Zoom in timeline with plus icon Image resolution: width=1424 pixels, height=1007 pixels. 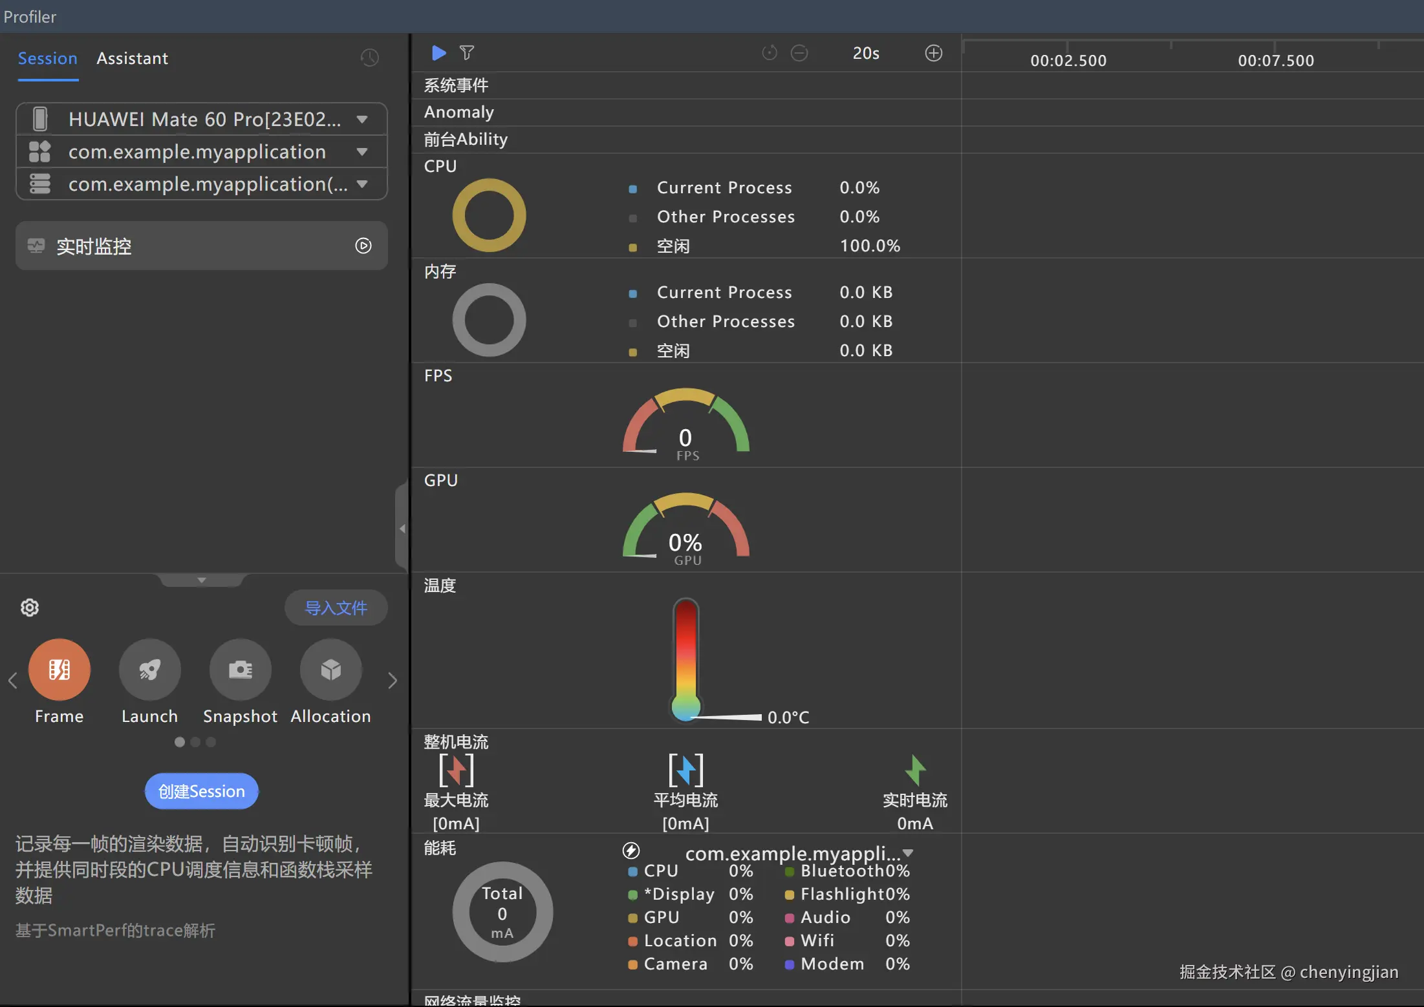933,53
